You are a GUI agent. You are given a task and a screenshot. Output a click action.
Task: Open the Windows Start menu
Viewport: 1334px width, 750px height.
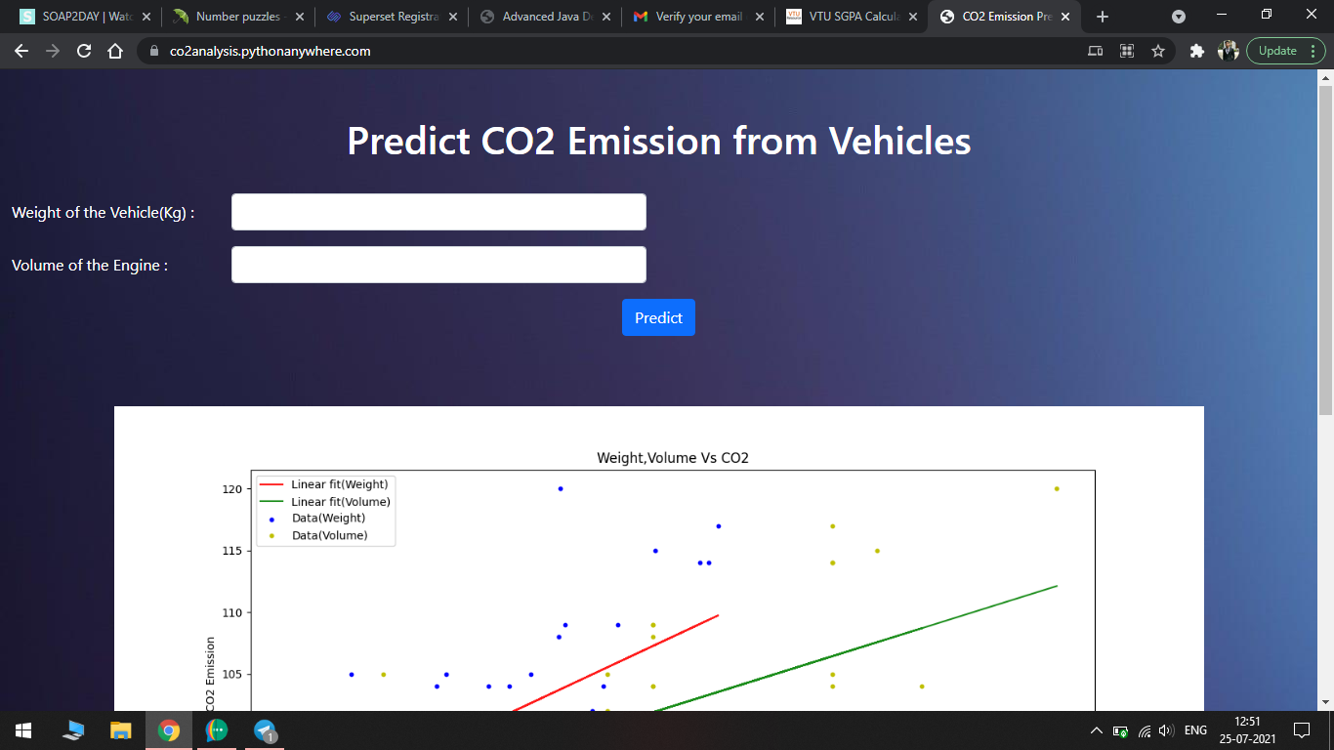coord(23,730)
